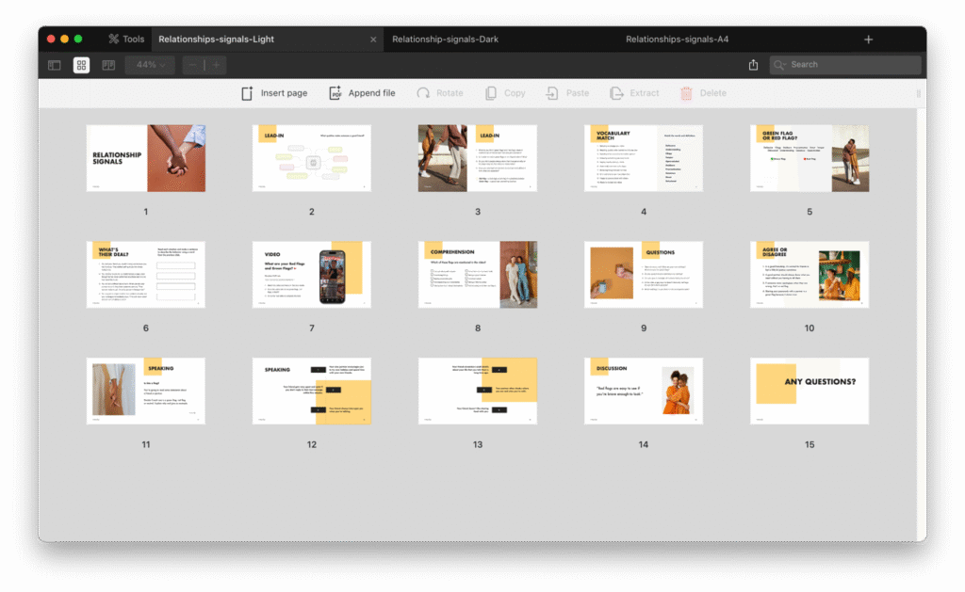The height and width of the screenshot is (592, 965).
Task: Switch to the Relationship-signals-Dark tab
Action: click(444, 40)
